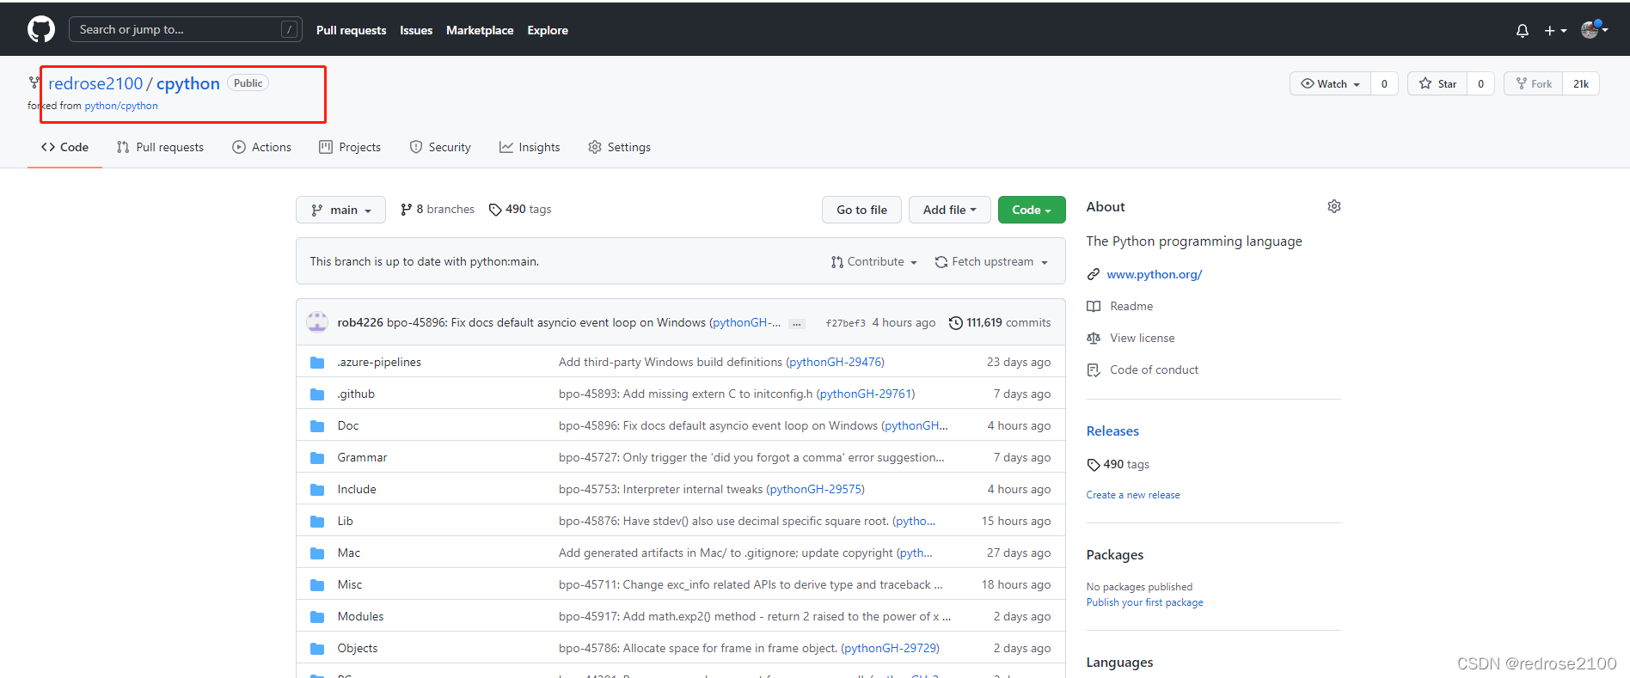View the 8 branches list

tap(438, 209)
